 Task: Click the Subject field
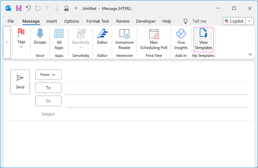click(x=156, y=114)
